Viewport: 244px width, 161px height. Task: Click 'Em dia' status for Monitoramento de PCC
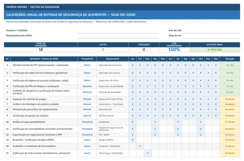tap(230, 65)
